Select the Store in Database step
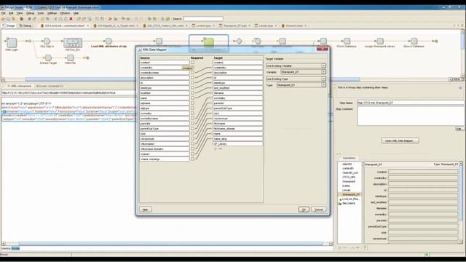The height and width of the screenshot is (262, 466). [414, 41]
